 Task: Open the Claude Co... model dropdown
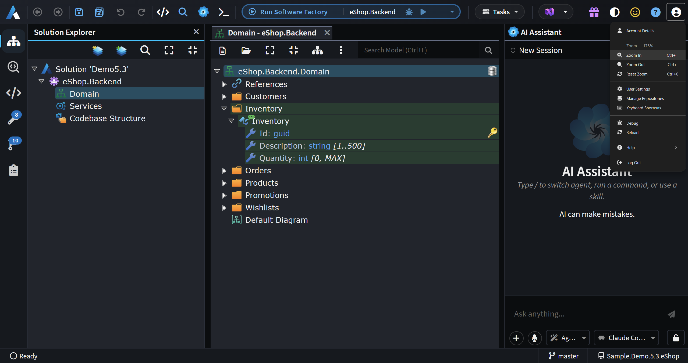point(626,338)
